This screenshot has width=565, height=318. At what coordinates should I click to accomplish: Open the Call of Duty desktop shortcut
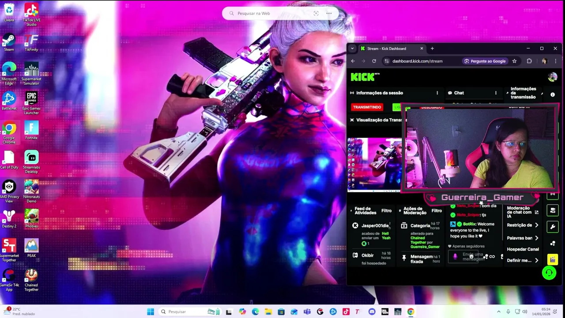tap(9, 160)
